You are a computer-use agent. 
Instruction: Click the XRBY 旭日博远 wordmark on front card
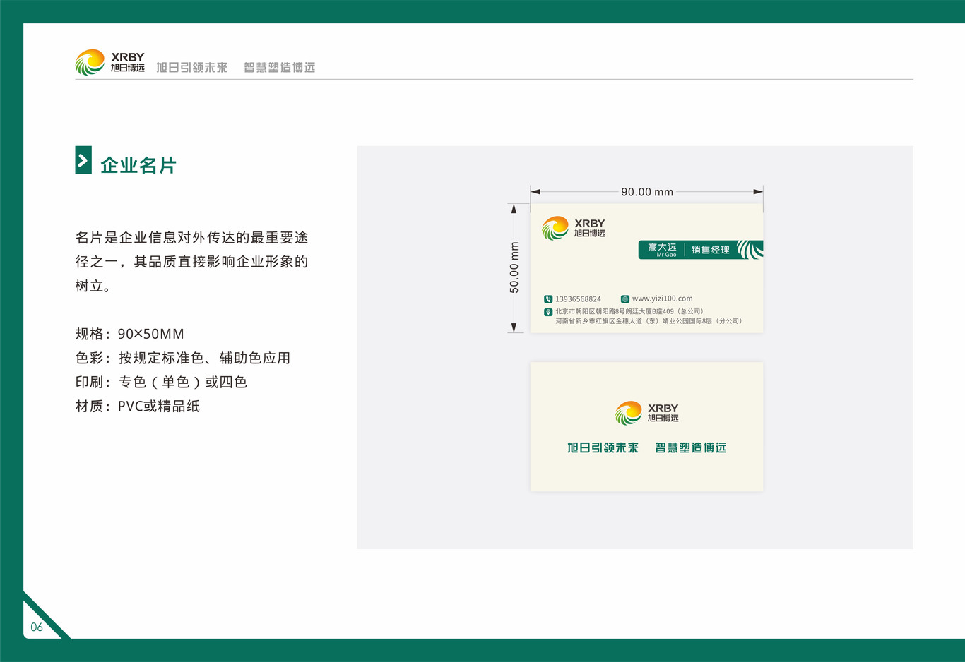tap(590, 228)
